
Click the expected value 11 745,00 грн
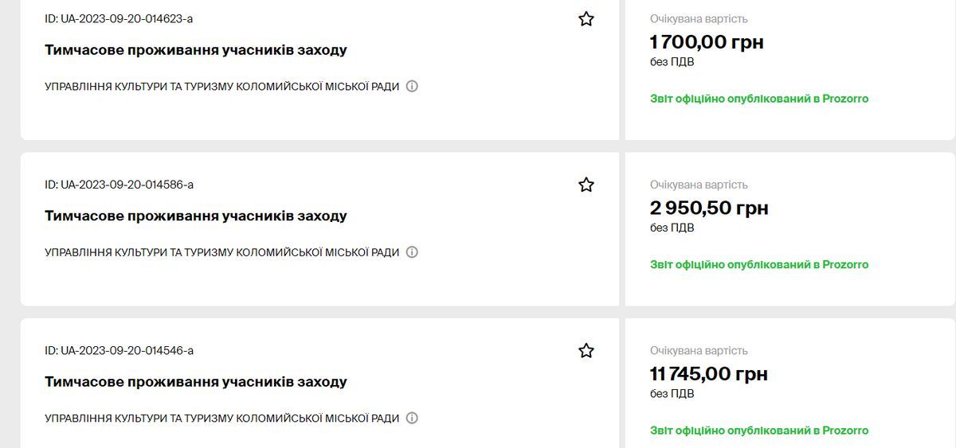click(708, 374)
